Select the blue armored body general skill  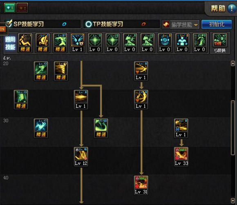point(182,43)
